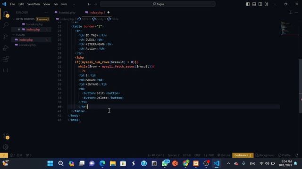Open the Windows Start menu
The height and width of the screenshot is (169, 302).
click(x=50, y=163)
